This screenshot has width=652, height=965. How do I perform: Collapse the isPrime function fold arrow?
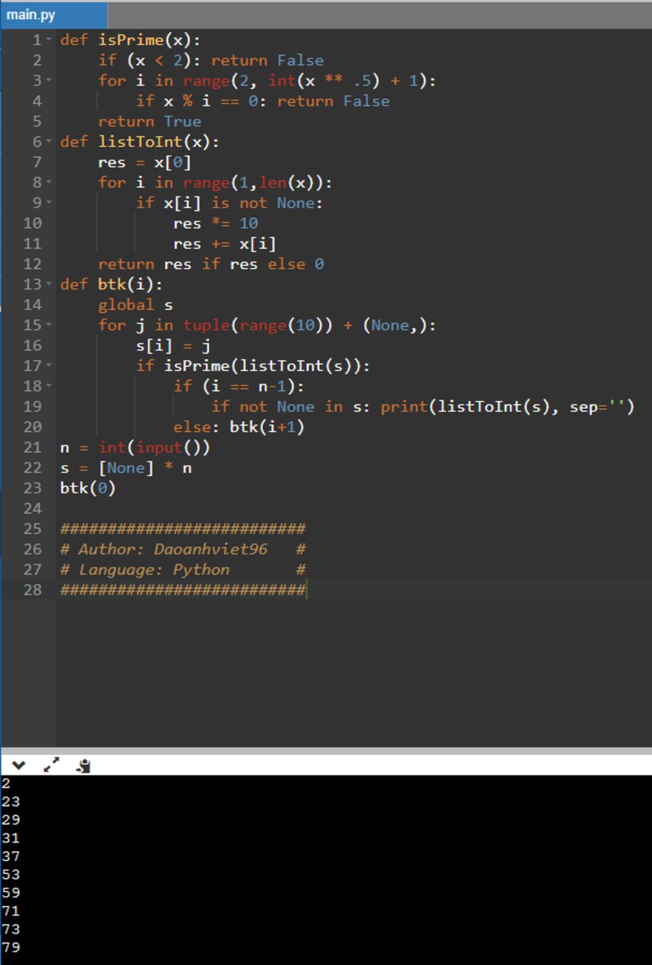click(49, 40)
